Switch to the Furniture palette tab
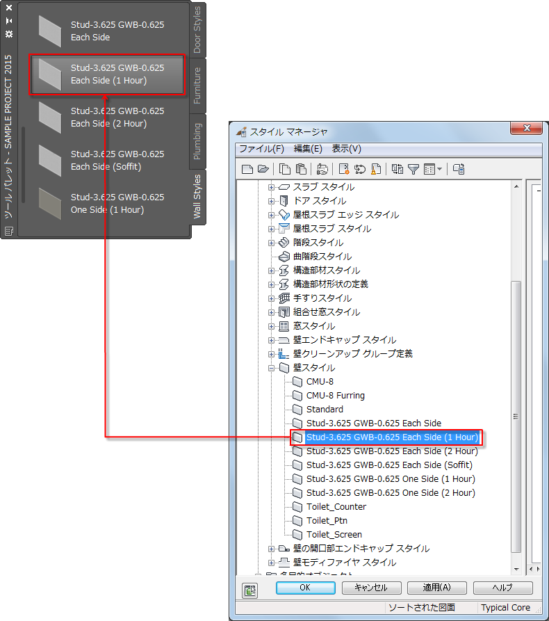The image size is (549, 621). pos(197,86)
